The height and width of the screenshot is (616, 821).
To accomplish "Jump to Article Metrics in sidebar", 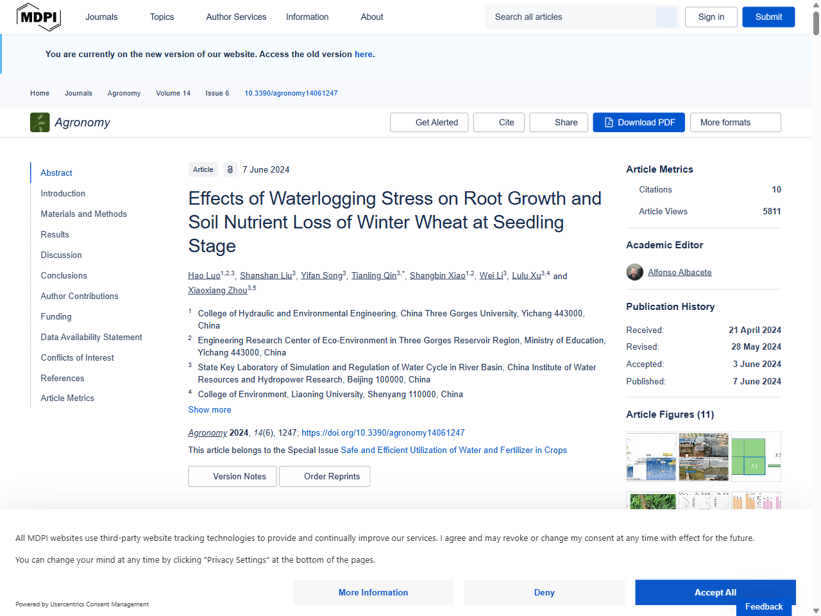I will point(67,398).
